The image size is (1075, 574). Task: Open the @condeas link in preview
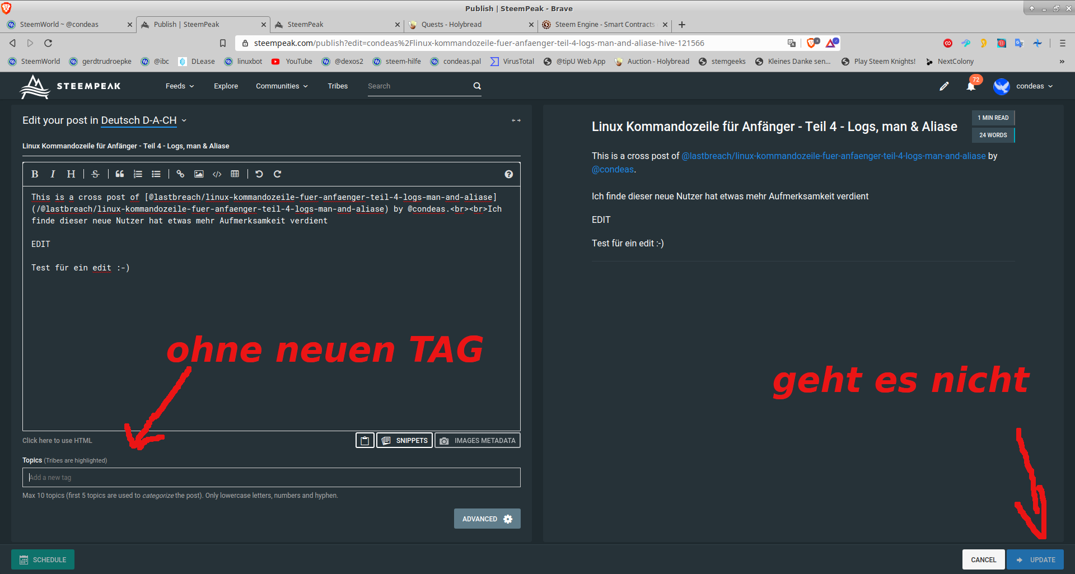[x=613, y=170]
